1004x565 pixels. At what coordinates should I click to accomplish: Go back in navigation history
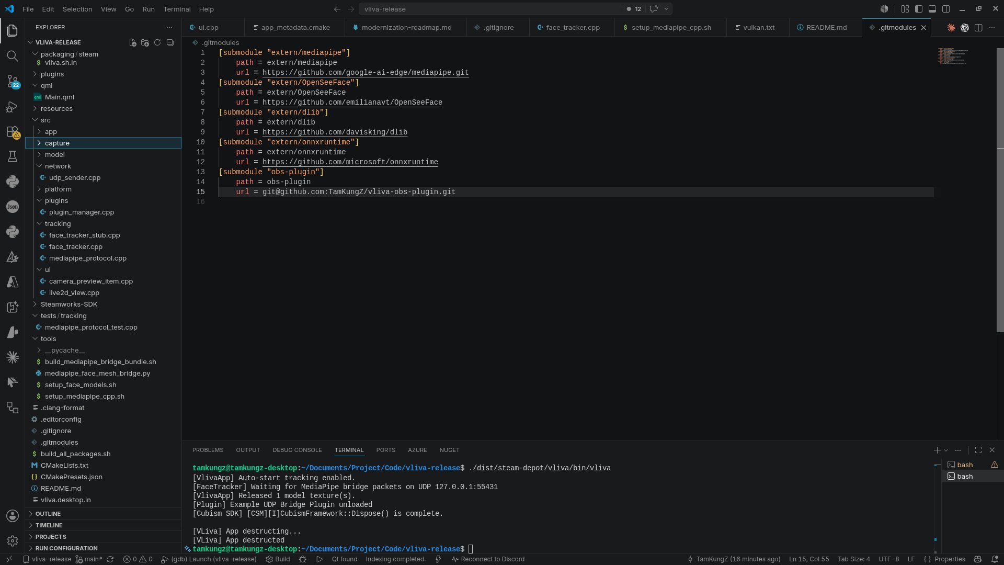[x=337, y=9]
